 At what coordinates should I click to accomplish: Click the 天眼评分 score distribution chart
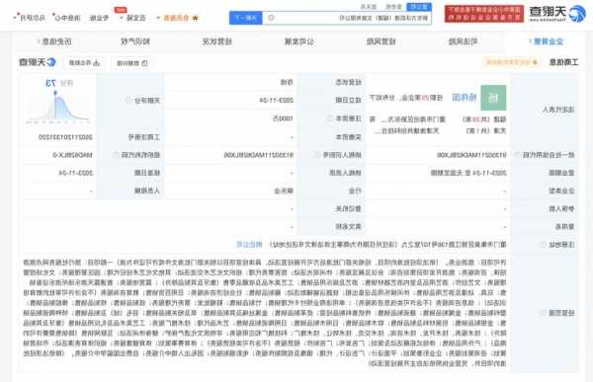[57, 107]
